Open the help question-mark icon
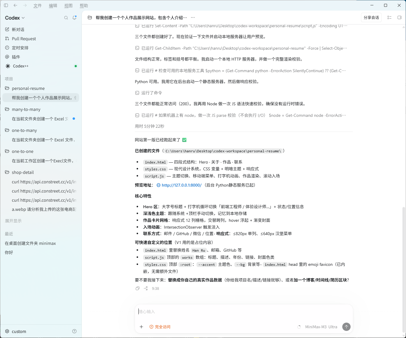406x338 pixels. [74, 331]
